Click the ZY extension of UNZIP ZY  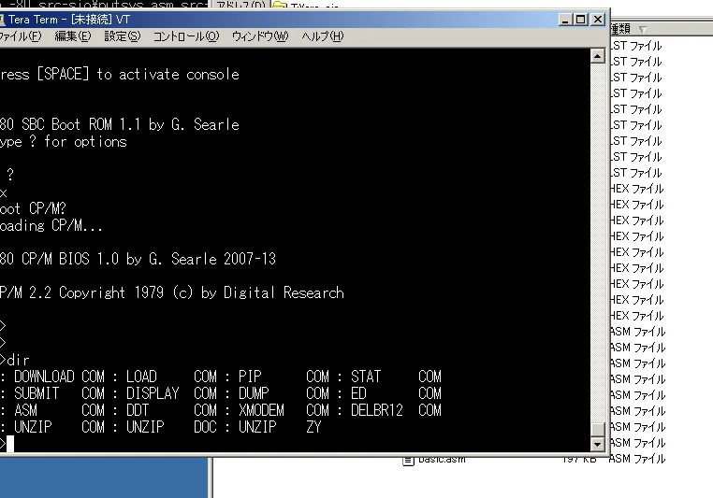[313, 427]
